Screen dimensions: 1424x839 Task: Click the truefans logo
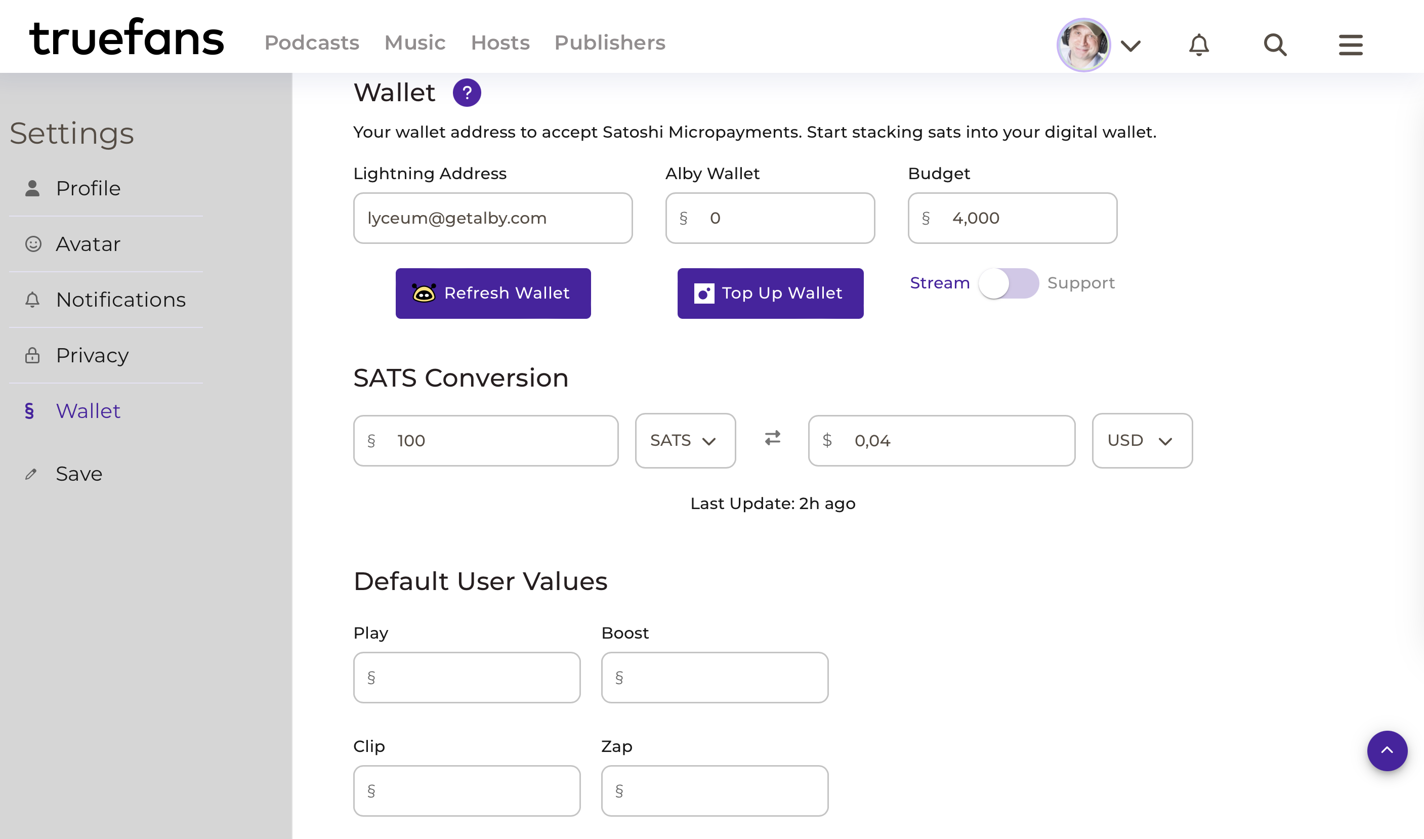click(127, 38)
